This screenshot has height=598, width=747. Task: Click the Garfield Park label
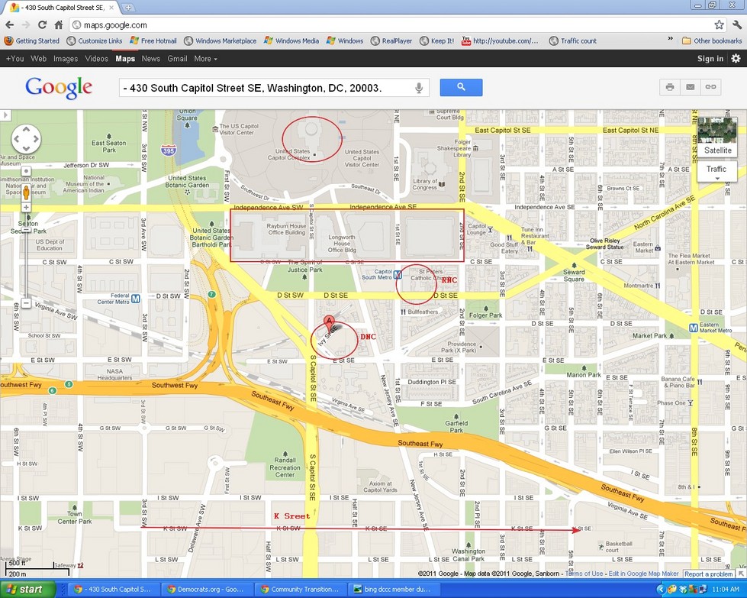(456, 426)
